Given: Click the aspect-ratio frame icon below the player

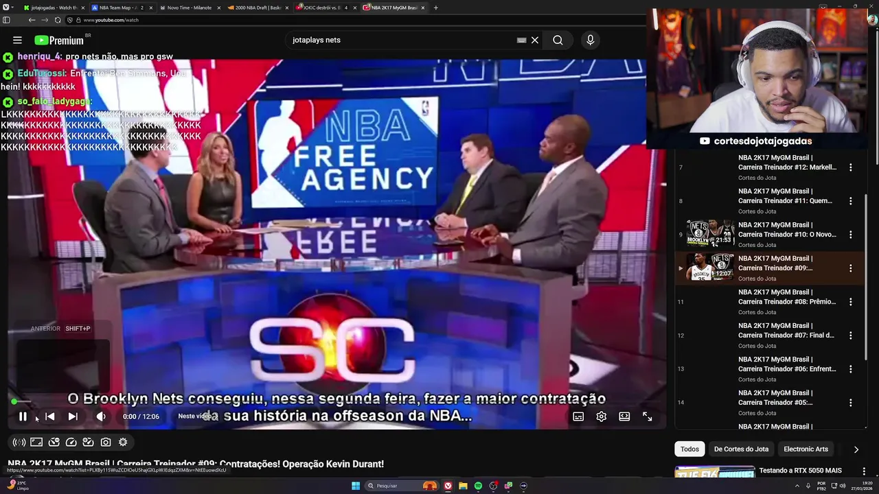Looking at the screenshot, I should [x=36, y=443].
